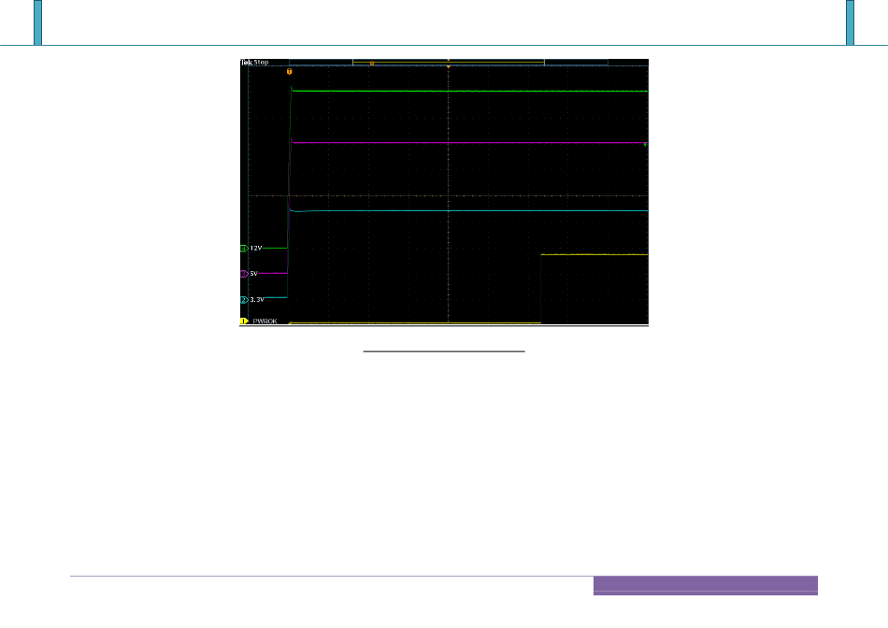Click the underline caption below oscilloscope image
The width and height of the screenshot is (888, 628).
click(445, 352)
